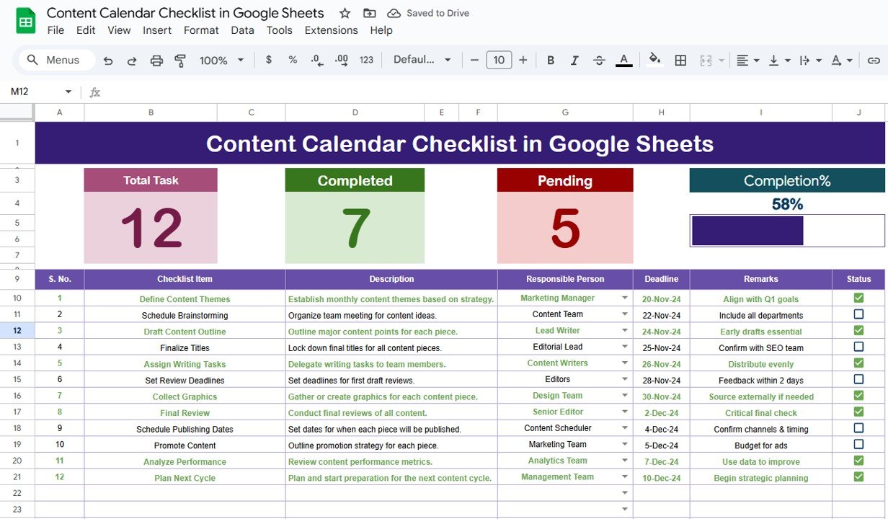Open the File menu
This screenshot has width=888, height=519.
coord(55,30)
